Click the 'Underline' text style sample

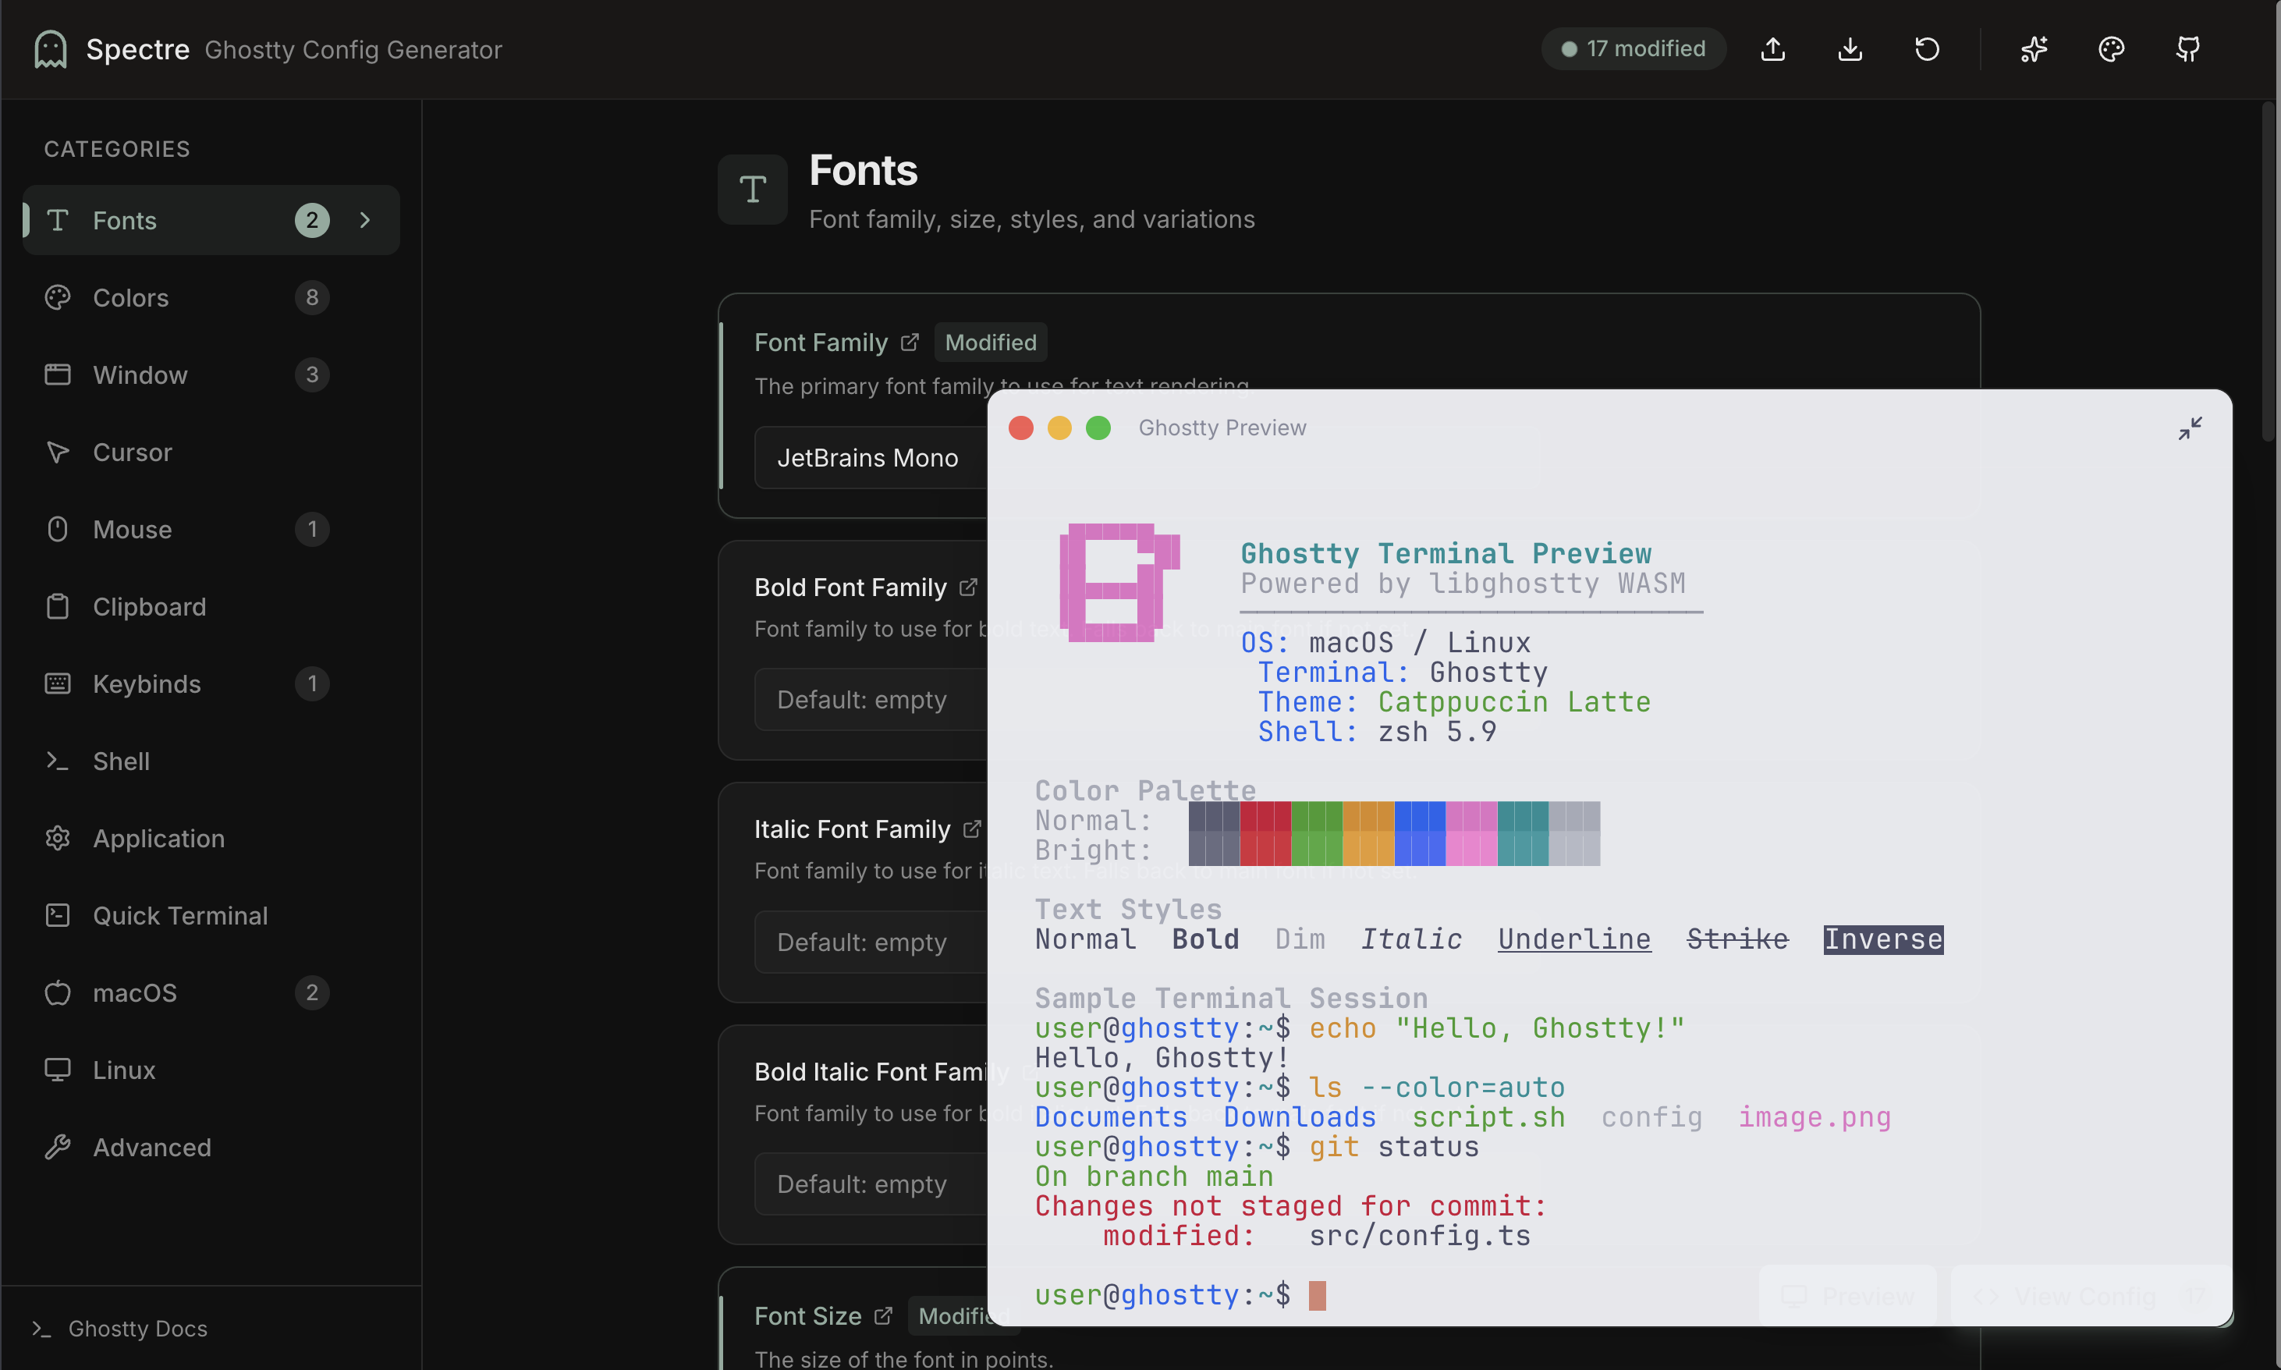click(1574, 939)
